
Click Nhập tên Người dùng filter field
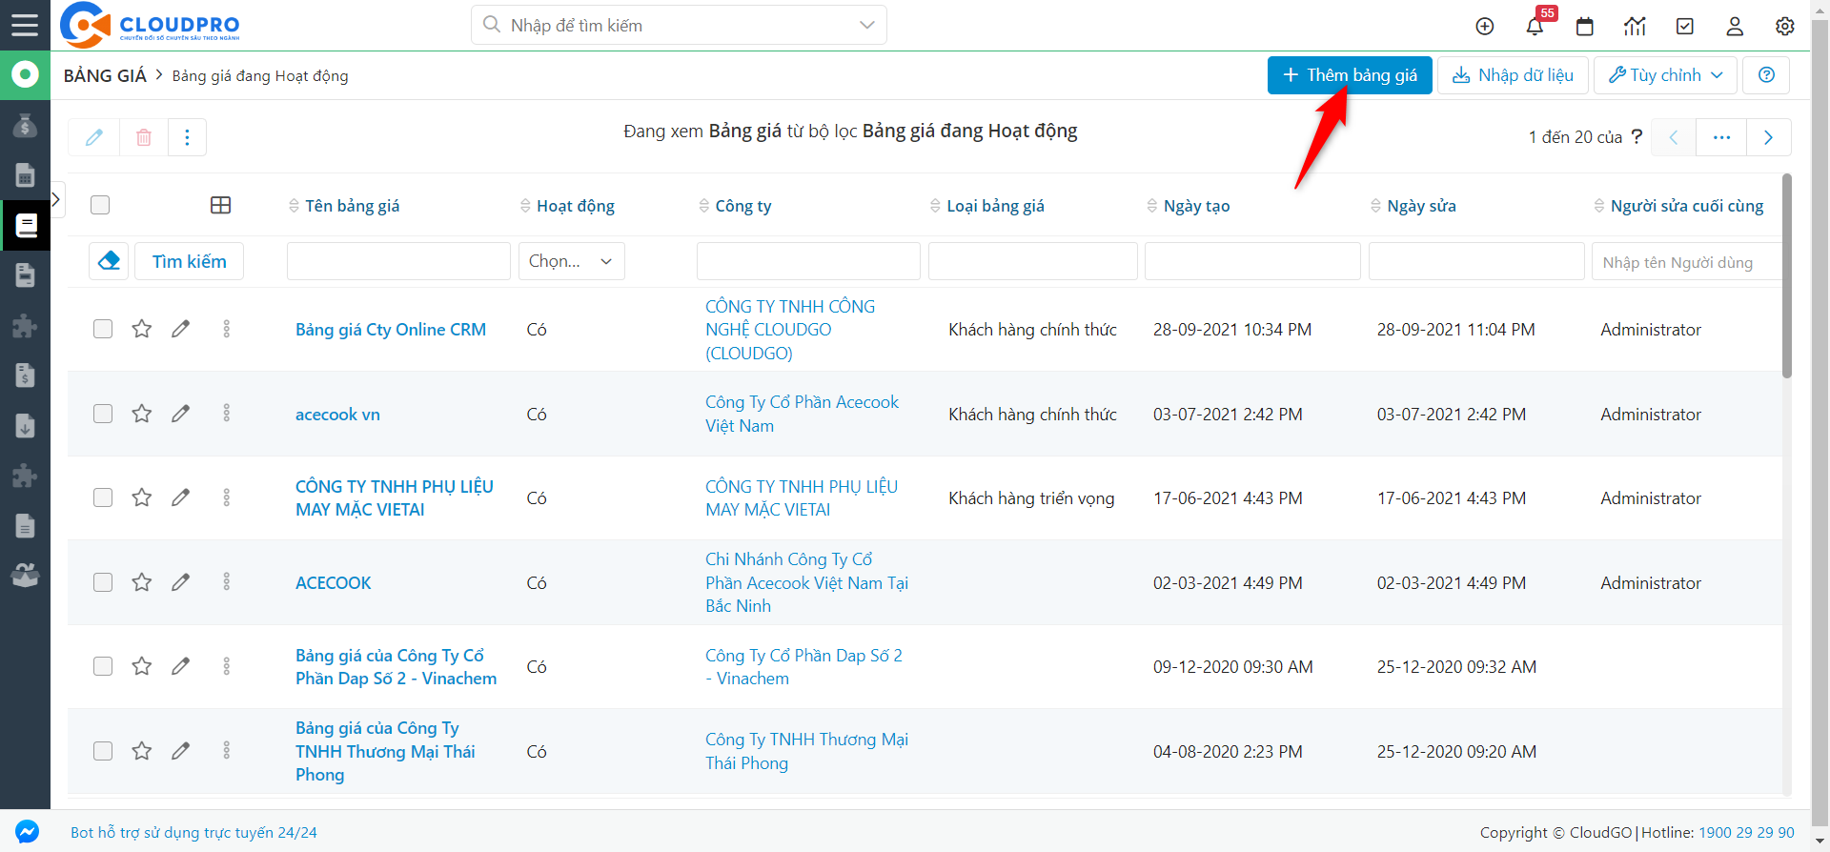[x=1686, y=261]
